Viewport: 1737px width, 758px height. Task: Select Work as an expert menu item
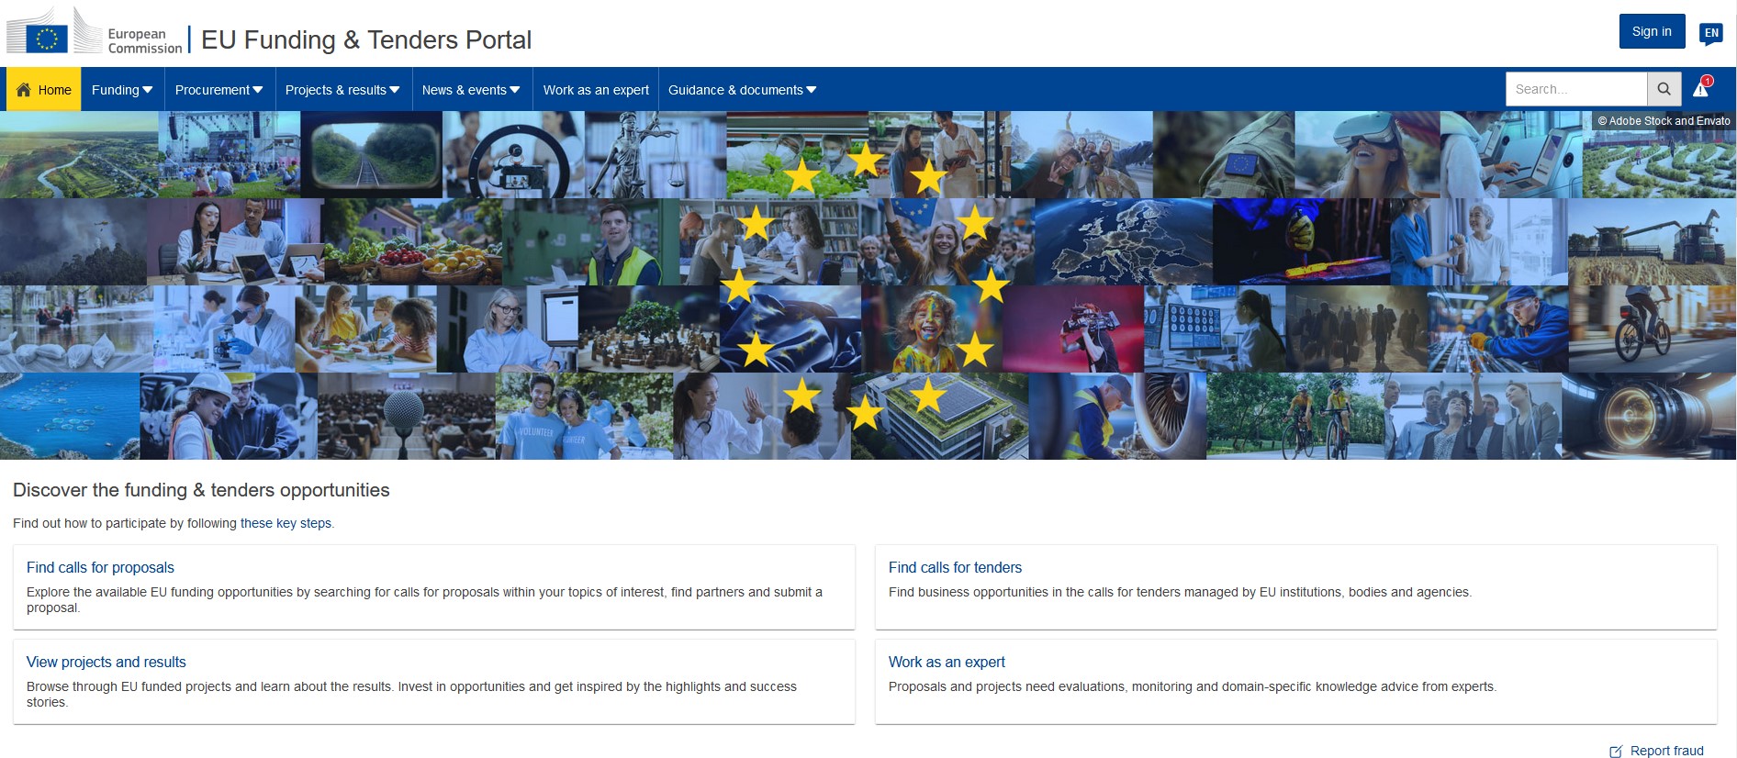[596, 90]
